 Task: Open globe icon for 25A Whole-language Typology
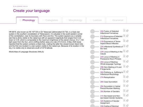pos(127,62)
